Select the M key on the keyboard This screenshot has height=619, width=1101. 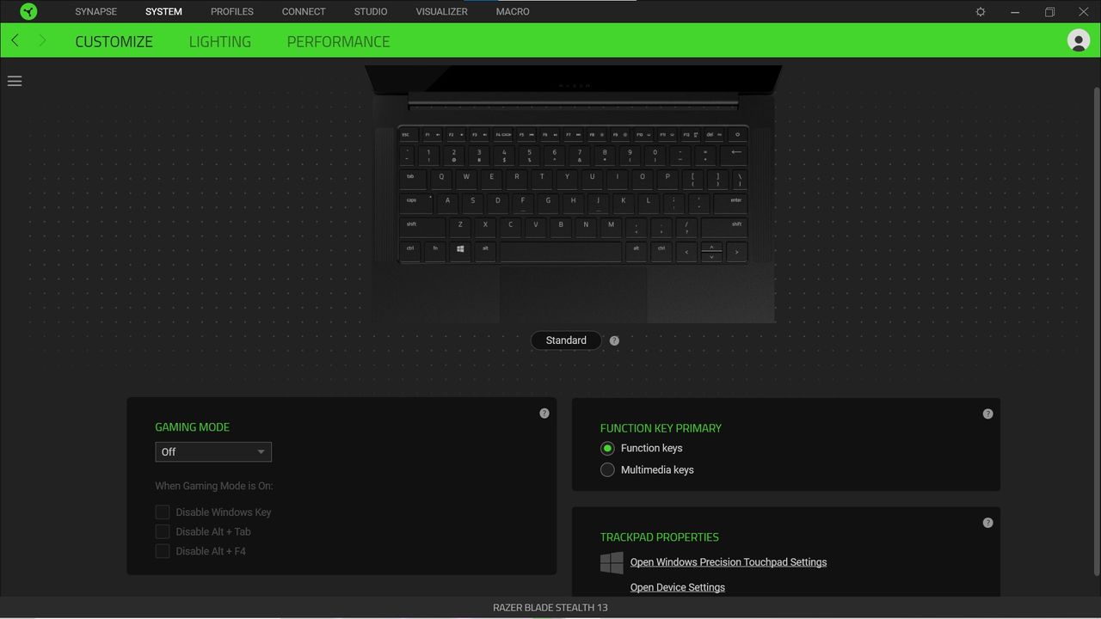(x=611, y=227)
